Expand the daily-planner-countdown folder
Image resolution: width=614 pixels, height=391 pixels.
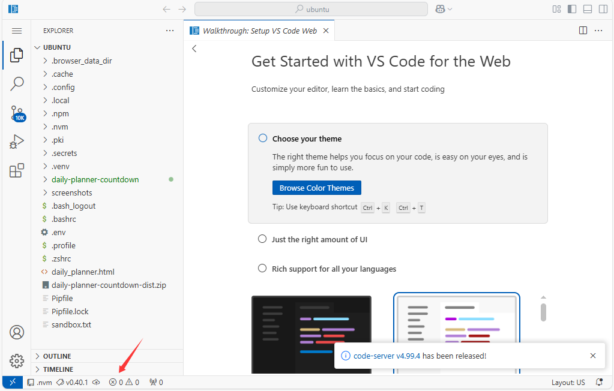tap(95, 179)
